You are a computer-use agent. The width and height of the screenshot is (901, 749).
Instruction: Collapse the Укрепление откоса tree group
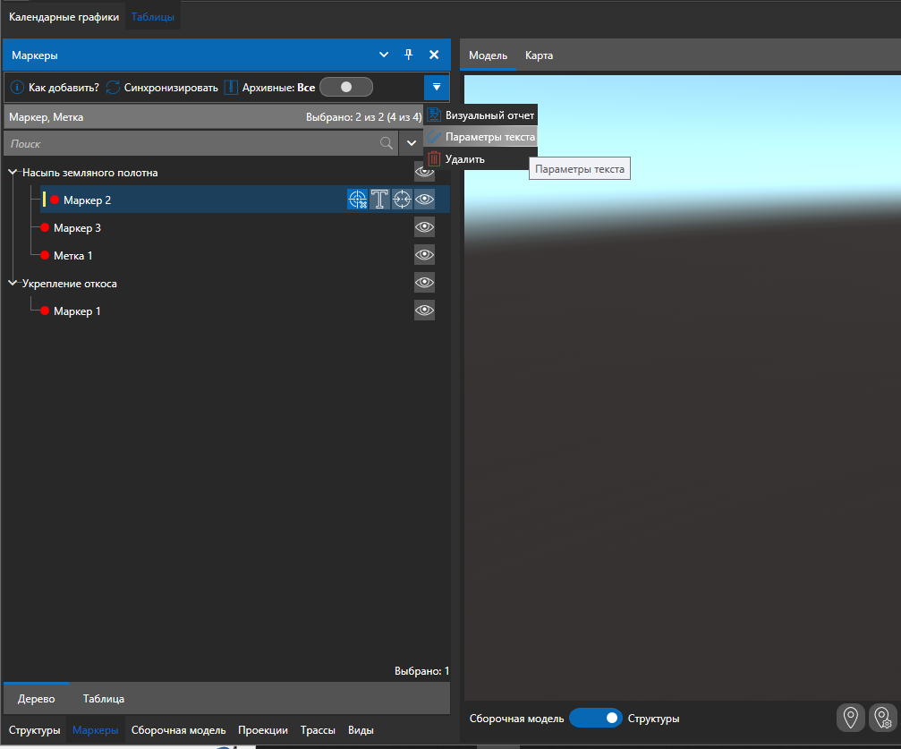pyautogui.click(x=13, y=284)
